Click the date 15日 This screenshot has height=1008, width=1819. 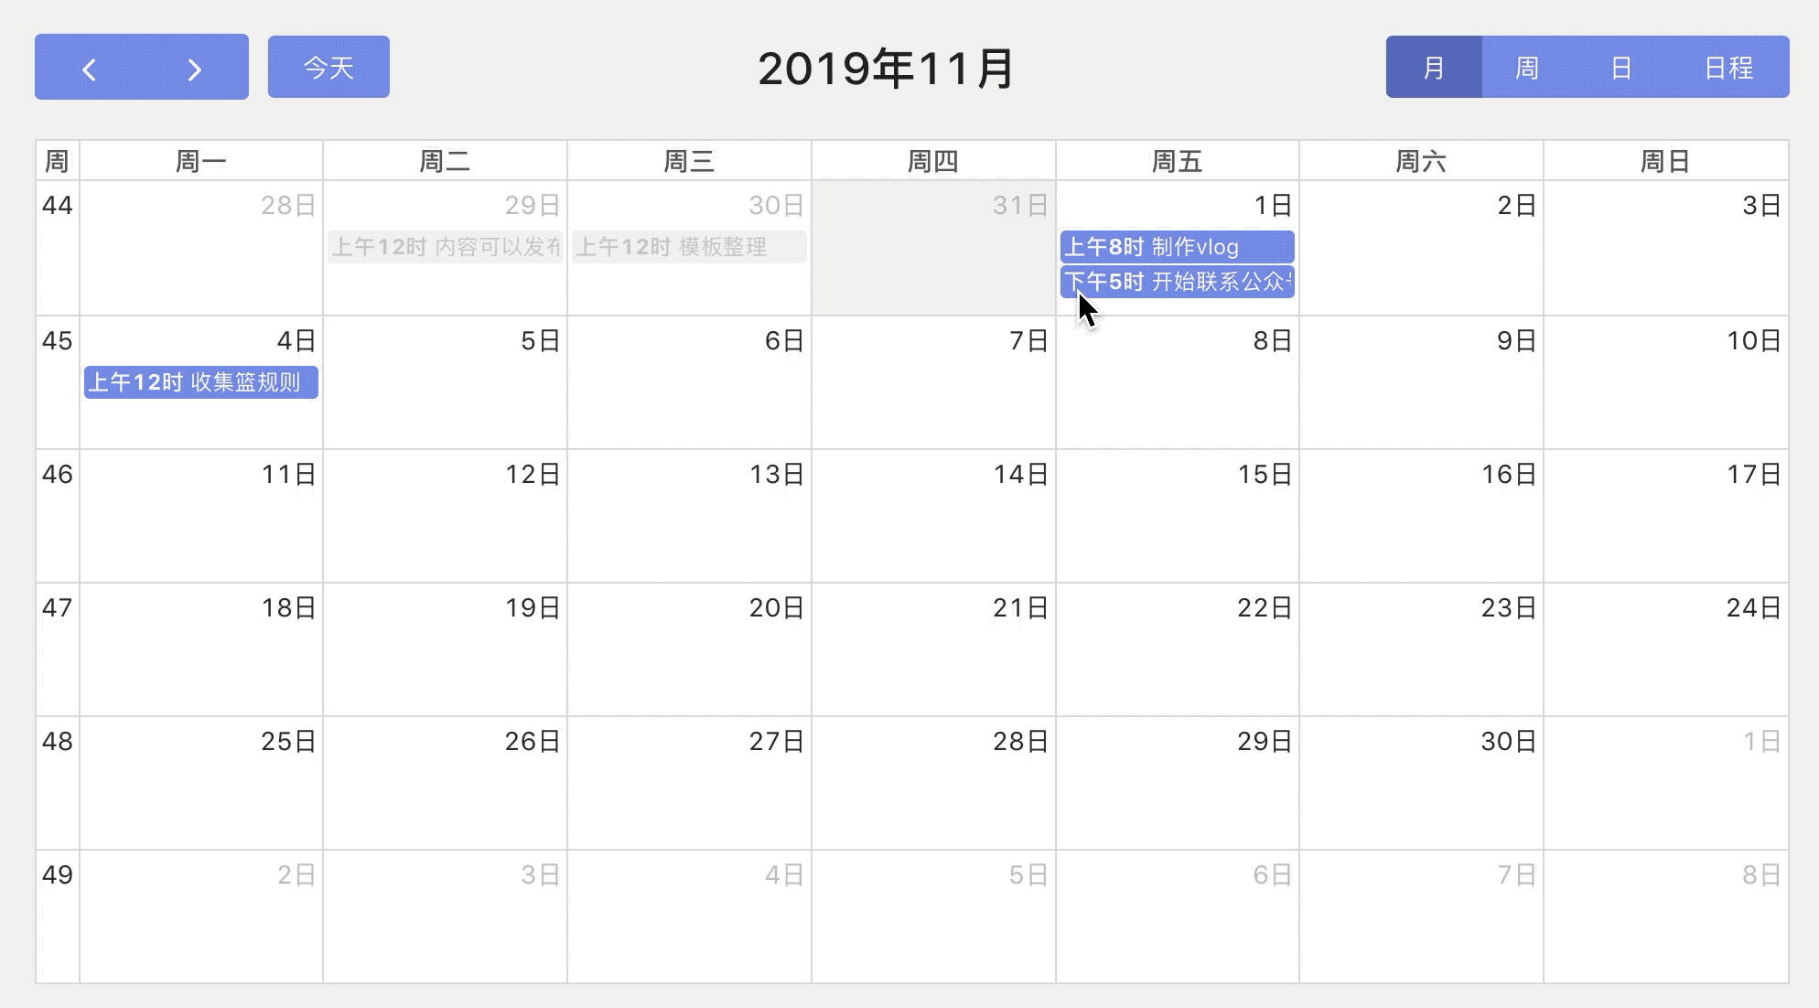coord(1265,475)
